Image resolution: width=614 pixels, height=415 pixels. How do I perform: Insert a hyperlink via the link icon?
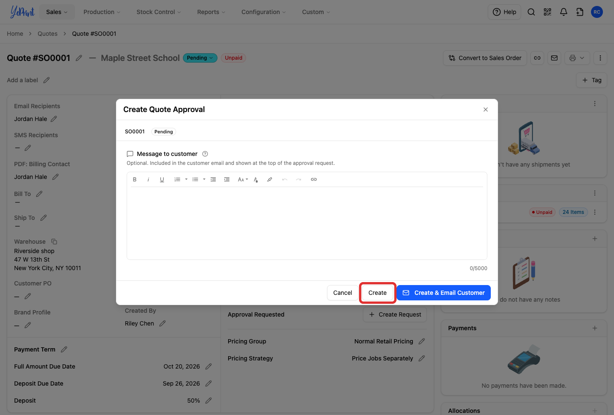[314, 179]
